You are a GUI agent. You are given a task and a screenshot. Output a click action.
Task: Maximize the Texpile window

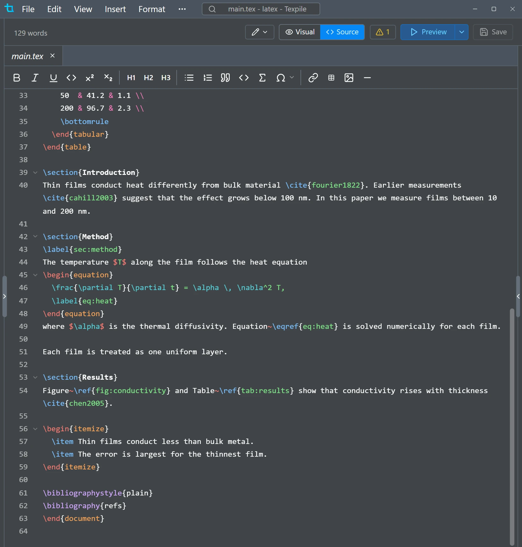(x=494, y=9)
